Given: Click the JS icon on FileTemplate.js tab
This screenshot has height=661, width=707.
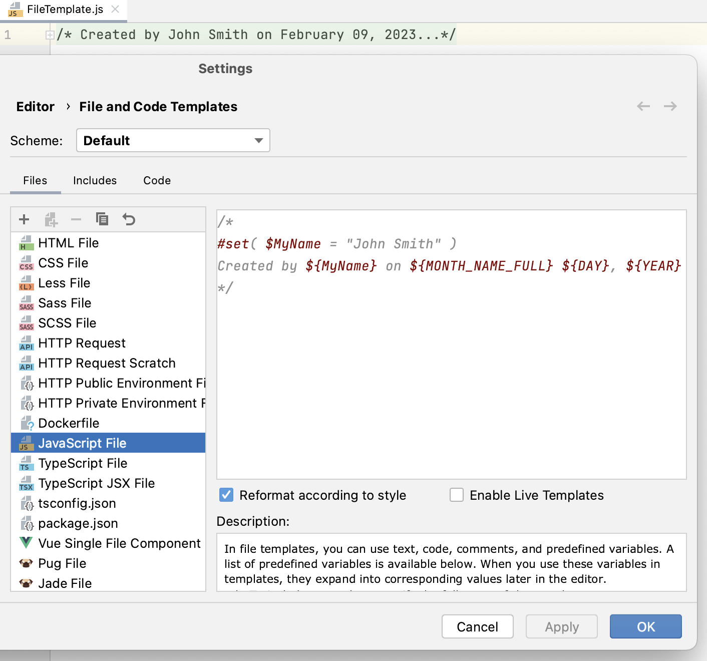Looking at the screenshot, I should coord(15,9).
